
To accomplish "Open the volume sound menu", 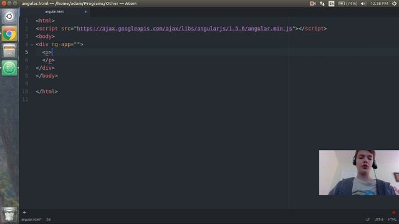I will point(363,4).
